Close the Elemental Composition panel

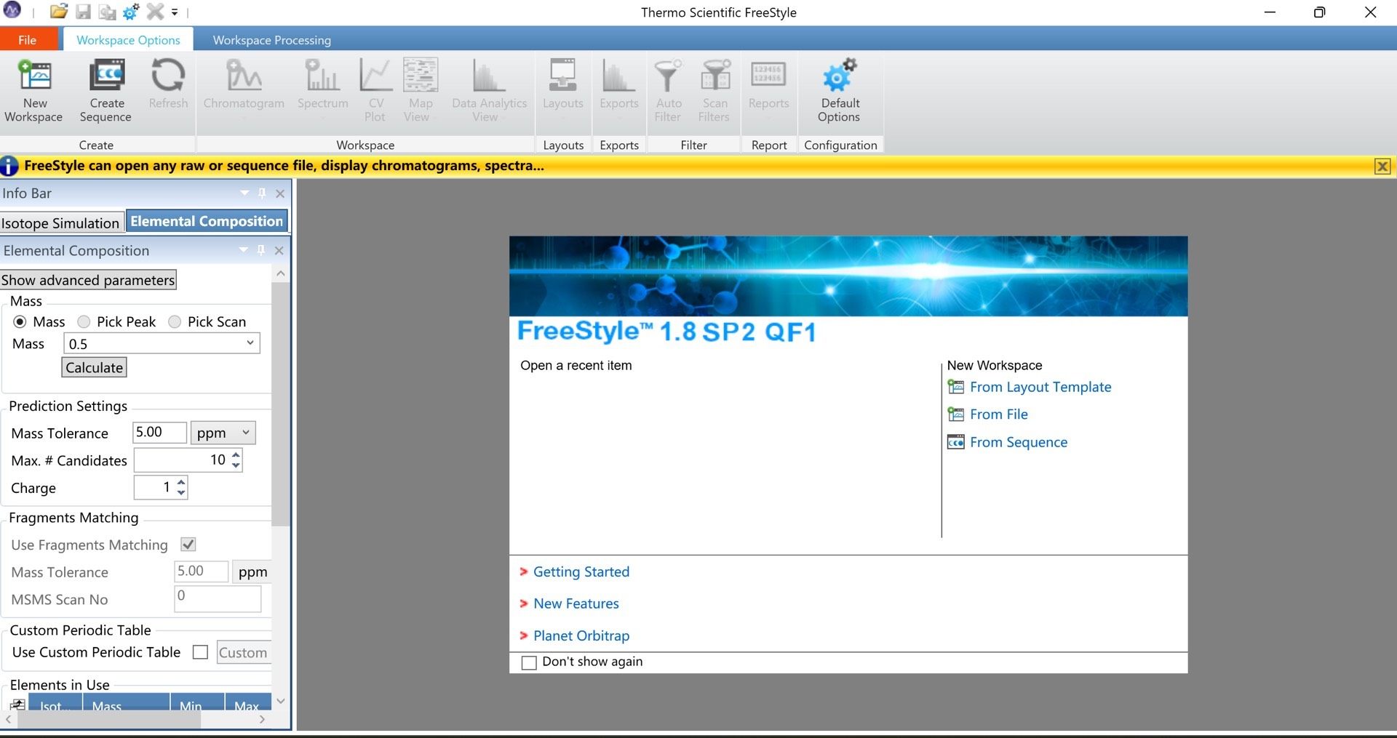pyautogui.click(x=279, y=250)
